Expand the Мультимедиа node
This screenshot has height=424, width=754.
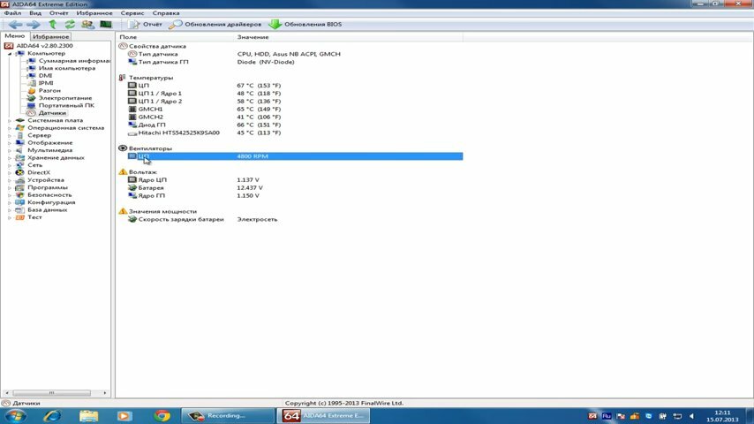pyautogui.click(x=10, y=150)
